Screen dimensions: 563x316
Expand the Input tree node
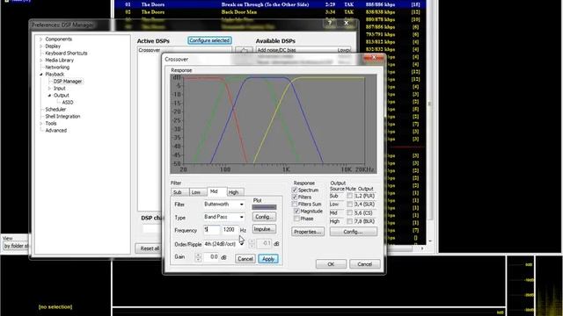pos(49,88)
